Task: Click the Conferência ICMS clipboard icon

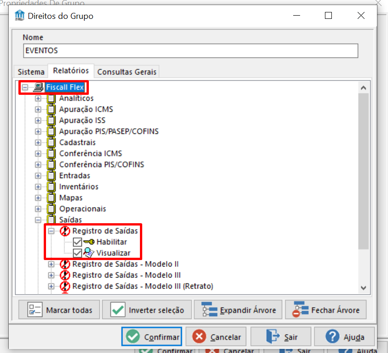Action: 51,154
